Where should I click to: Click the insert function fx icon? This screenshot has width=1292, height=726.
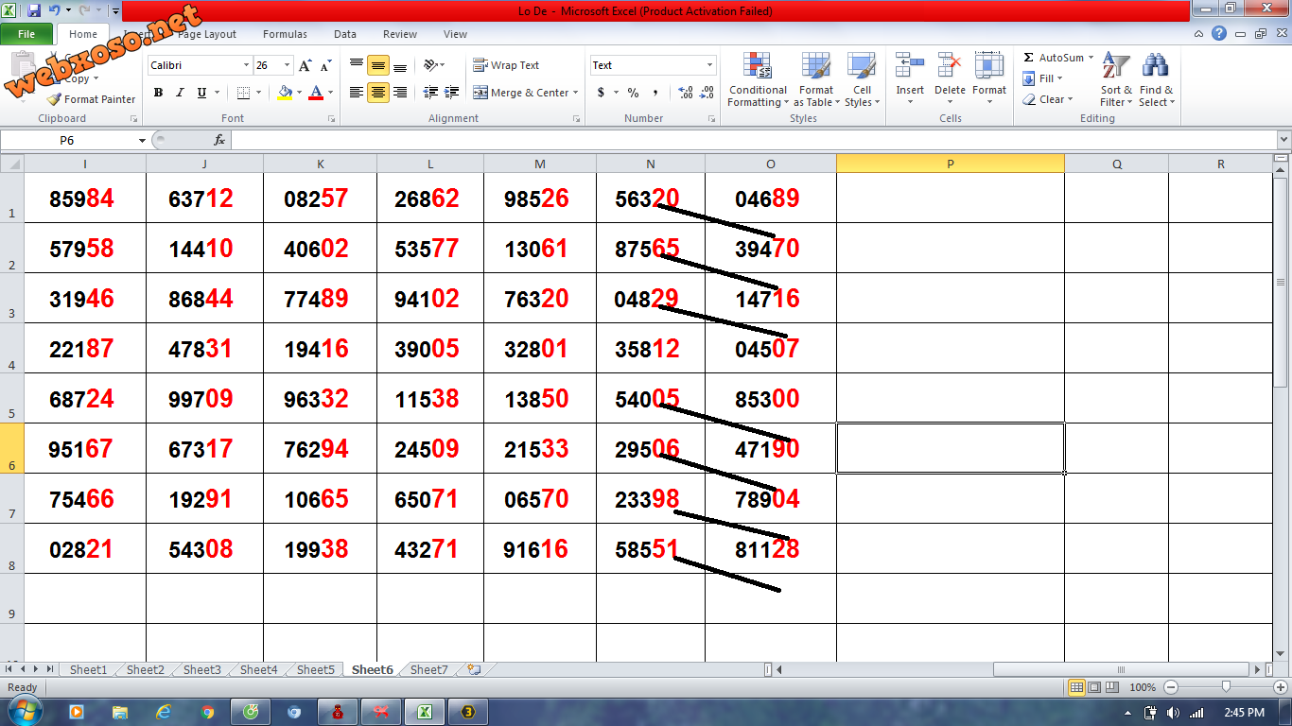219,140
